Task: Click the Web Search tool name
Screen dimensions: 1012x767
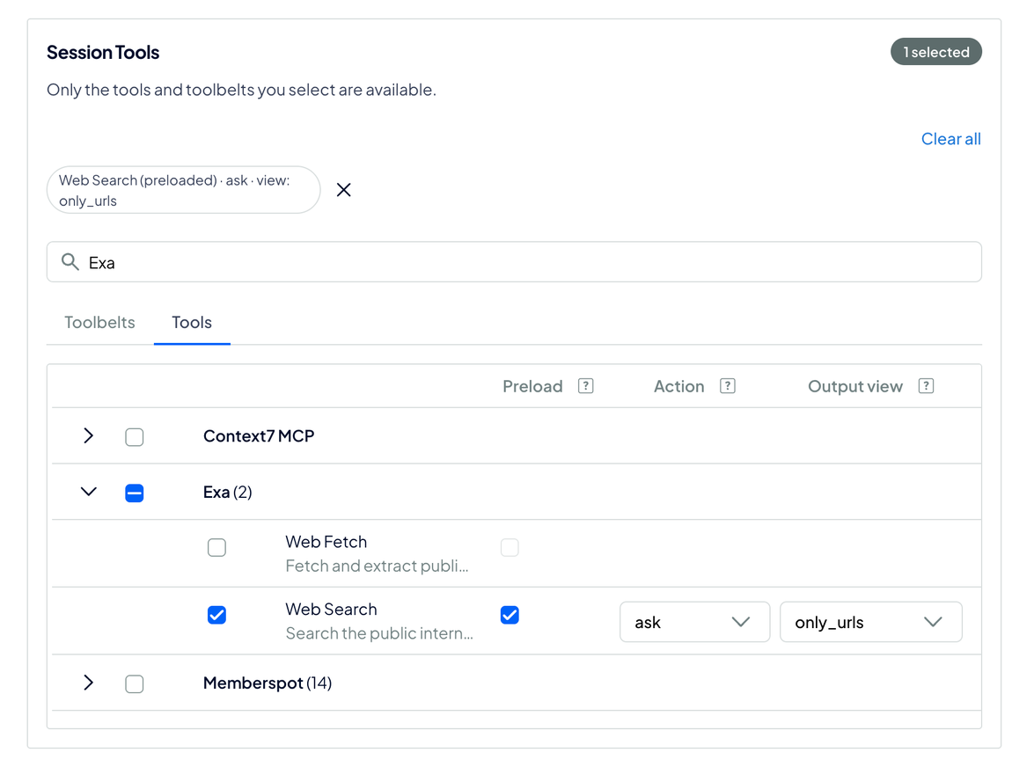Action: tap(331, 609)
